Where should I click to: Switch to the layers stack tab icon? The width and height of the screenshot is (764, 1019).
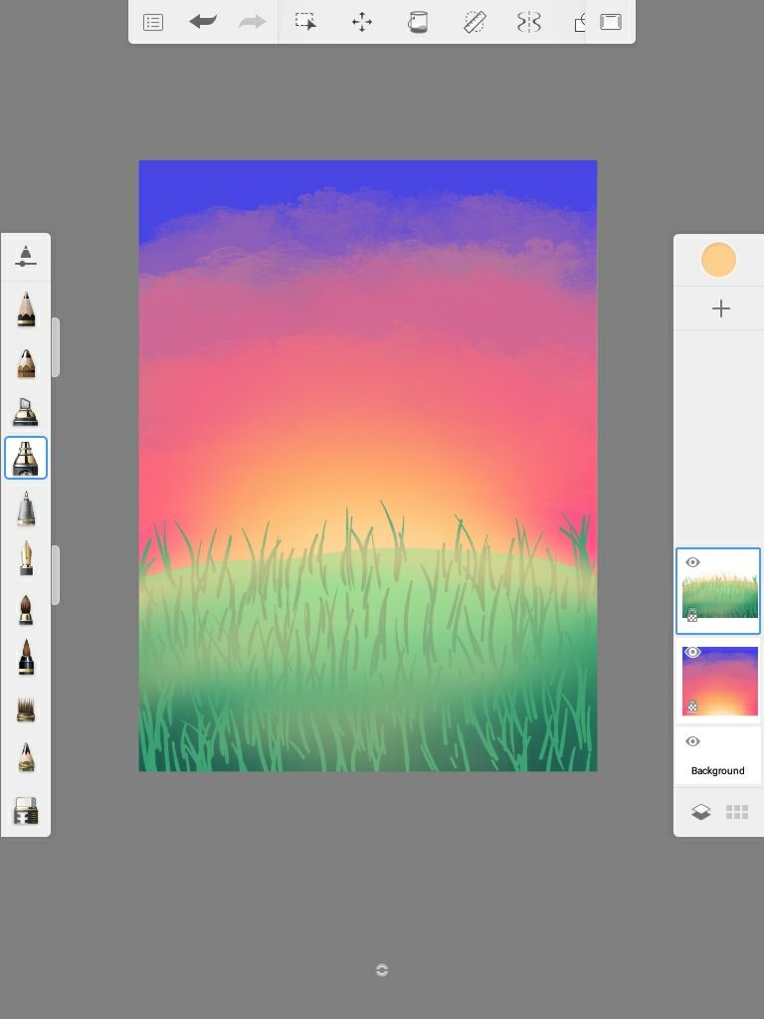(x=701, y=812)
